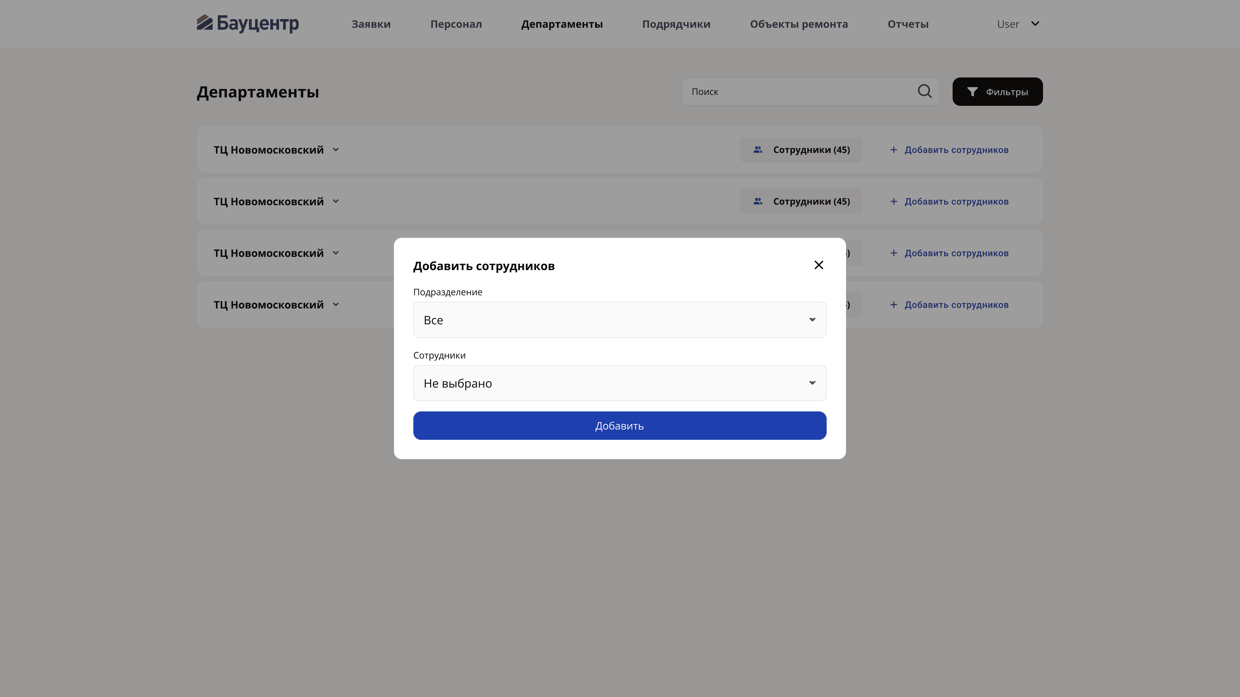Go to the Персонал section
Viewport: 1240px width, 697px height.
[x=456, y=24]
